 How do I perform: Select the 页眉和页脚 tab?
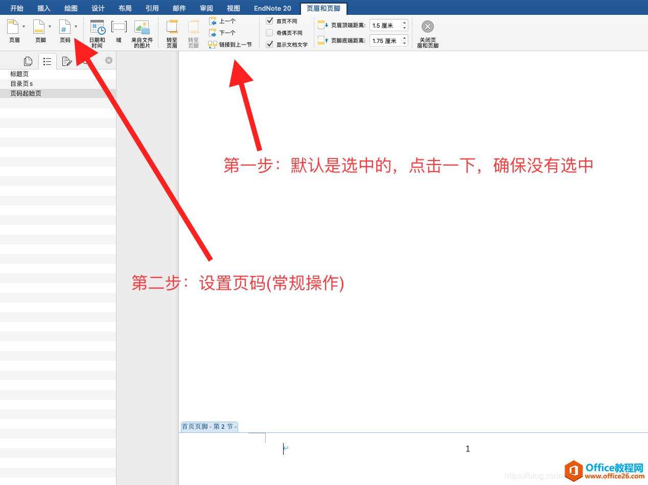323,8
